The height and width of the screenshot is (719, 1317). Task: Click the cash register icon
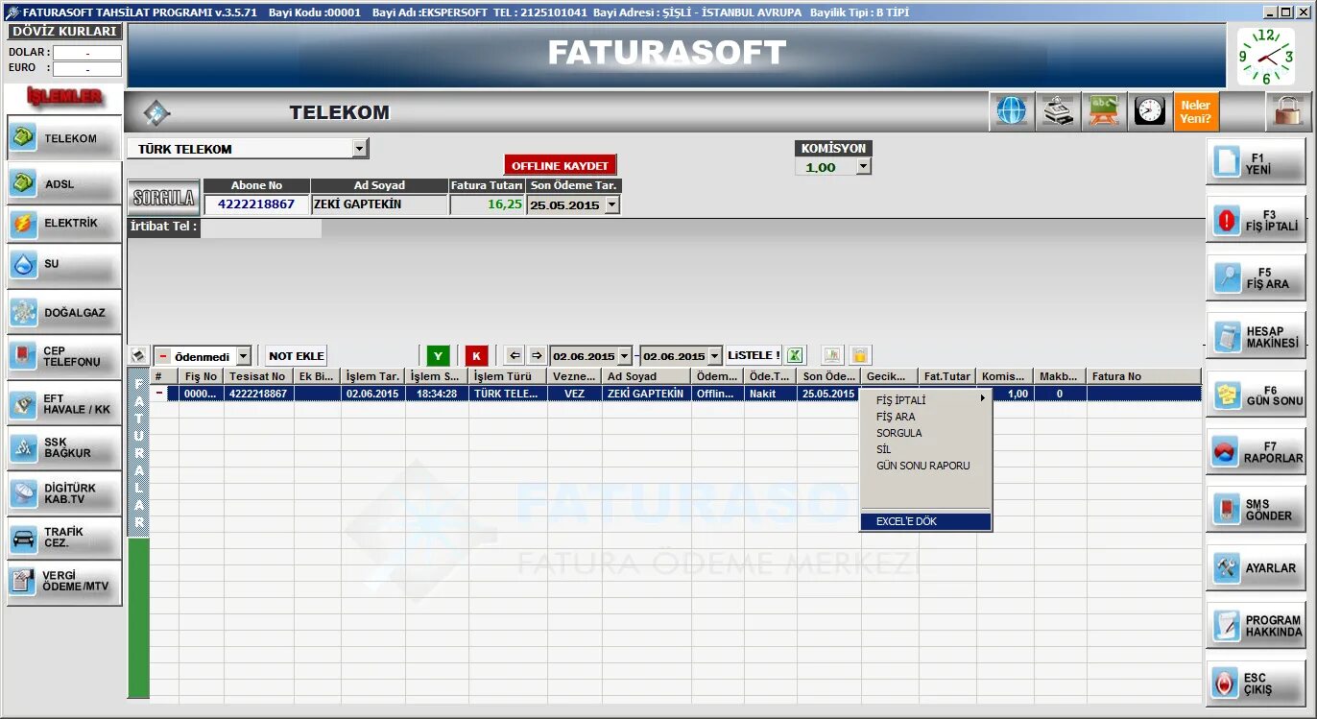pos(1058,111)
